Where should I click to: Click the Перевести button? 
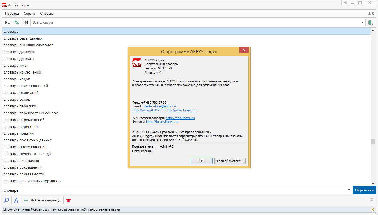pos(364,190)
